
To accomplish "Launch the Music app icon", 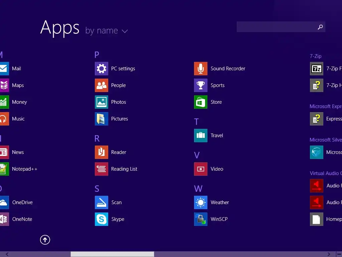I will tap(4, 119).
